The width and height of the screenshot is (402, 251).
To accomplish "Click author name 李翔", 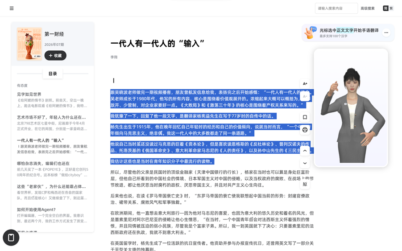I will [x=114, y=57].
